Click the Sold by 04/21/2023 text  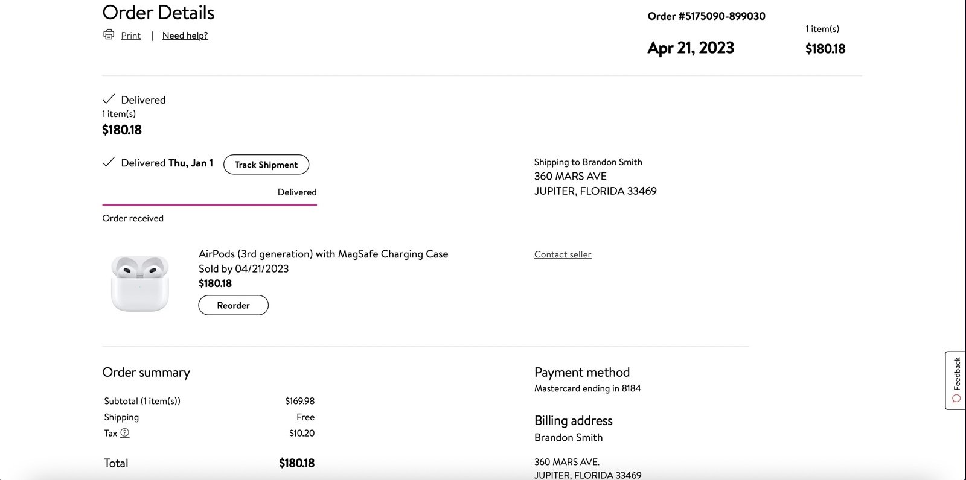[x=244, y=269]
